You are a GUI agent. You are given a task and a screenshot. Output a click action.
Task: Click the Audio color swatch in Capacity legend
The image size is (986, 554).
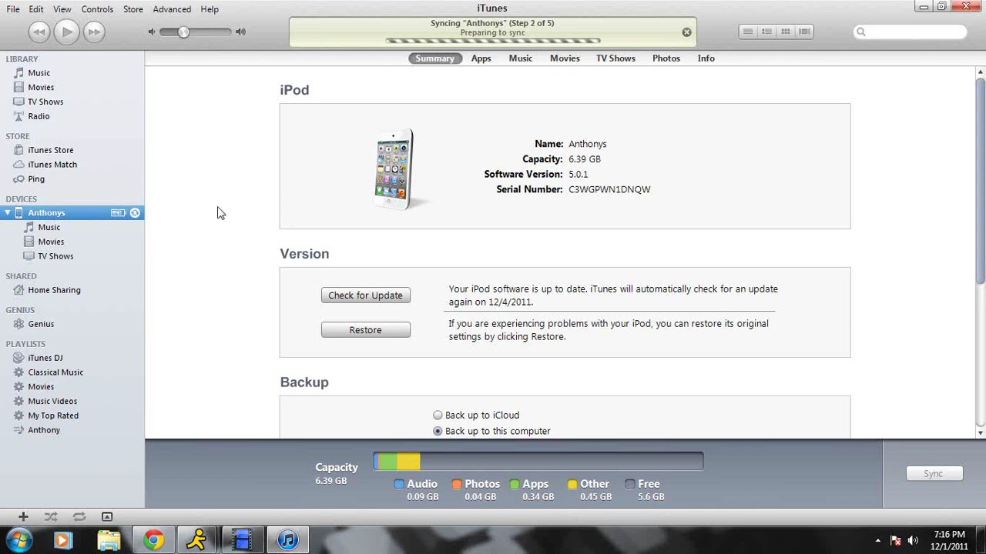tap(399, 484)
